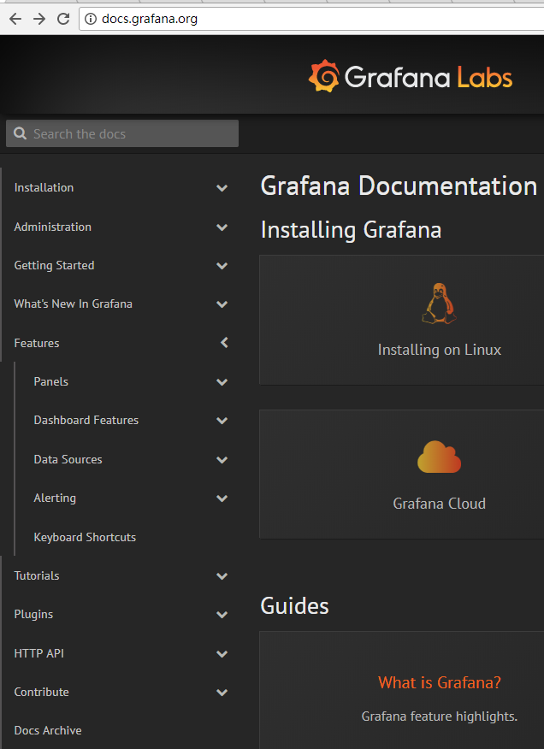
Task: Expand the Alerting submenu chevron
Action: point(222,498)
